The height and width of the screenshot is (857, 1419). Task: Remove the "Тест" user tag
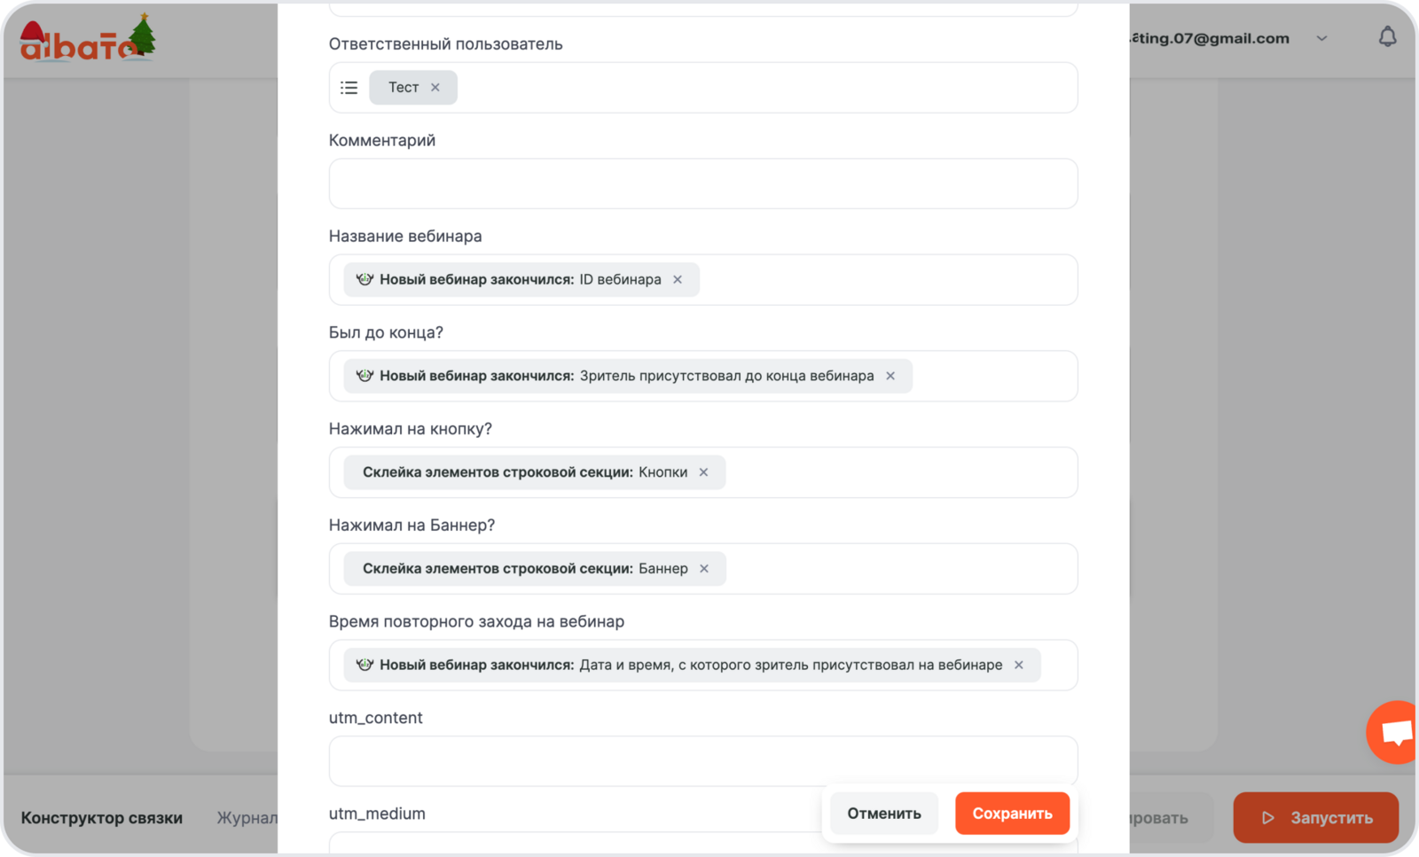pyautogui.click(x=435, y=88)
